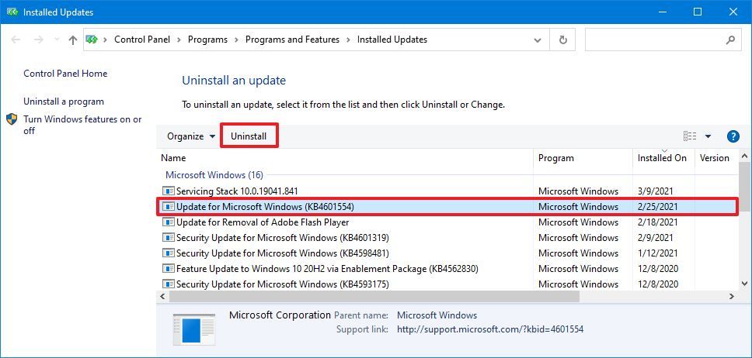Click the horizontal scrollbar thumb
752x358 pixels.
(374, 297)
